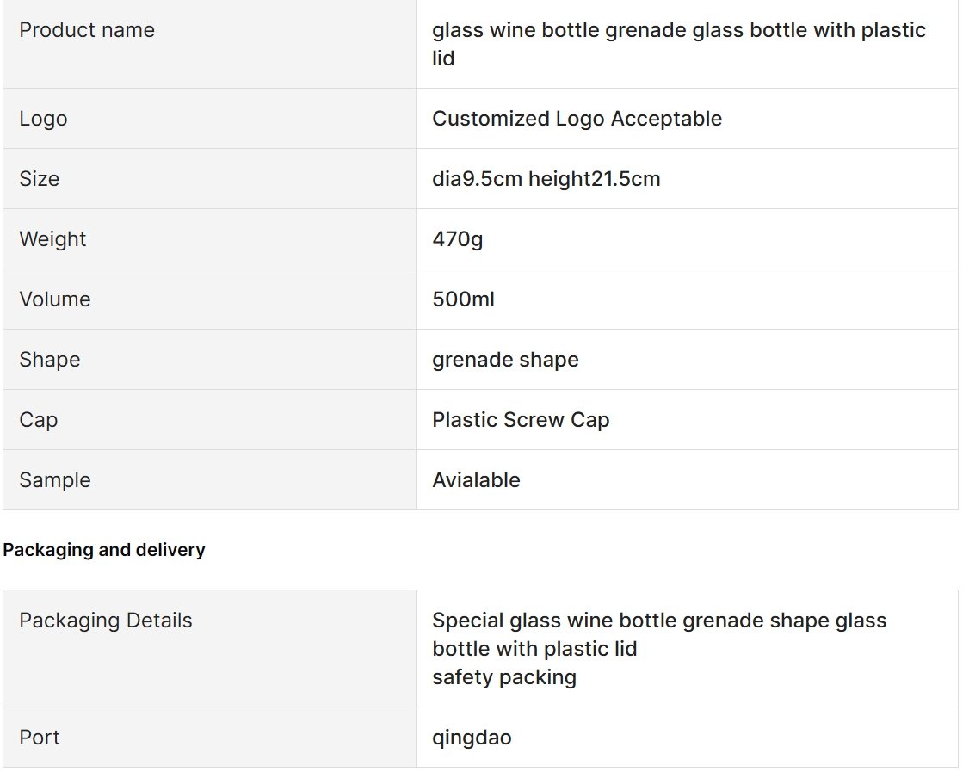Click the Size row label
The width and height of the screenshot is (969, 778).
tap(39, 179)
